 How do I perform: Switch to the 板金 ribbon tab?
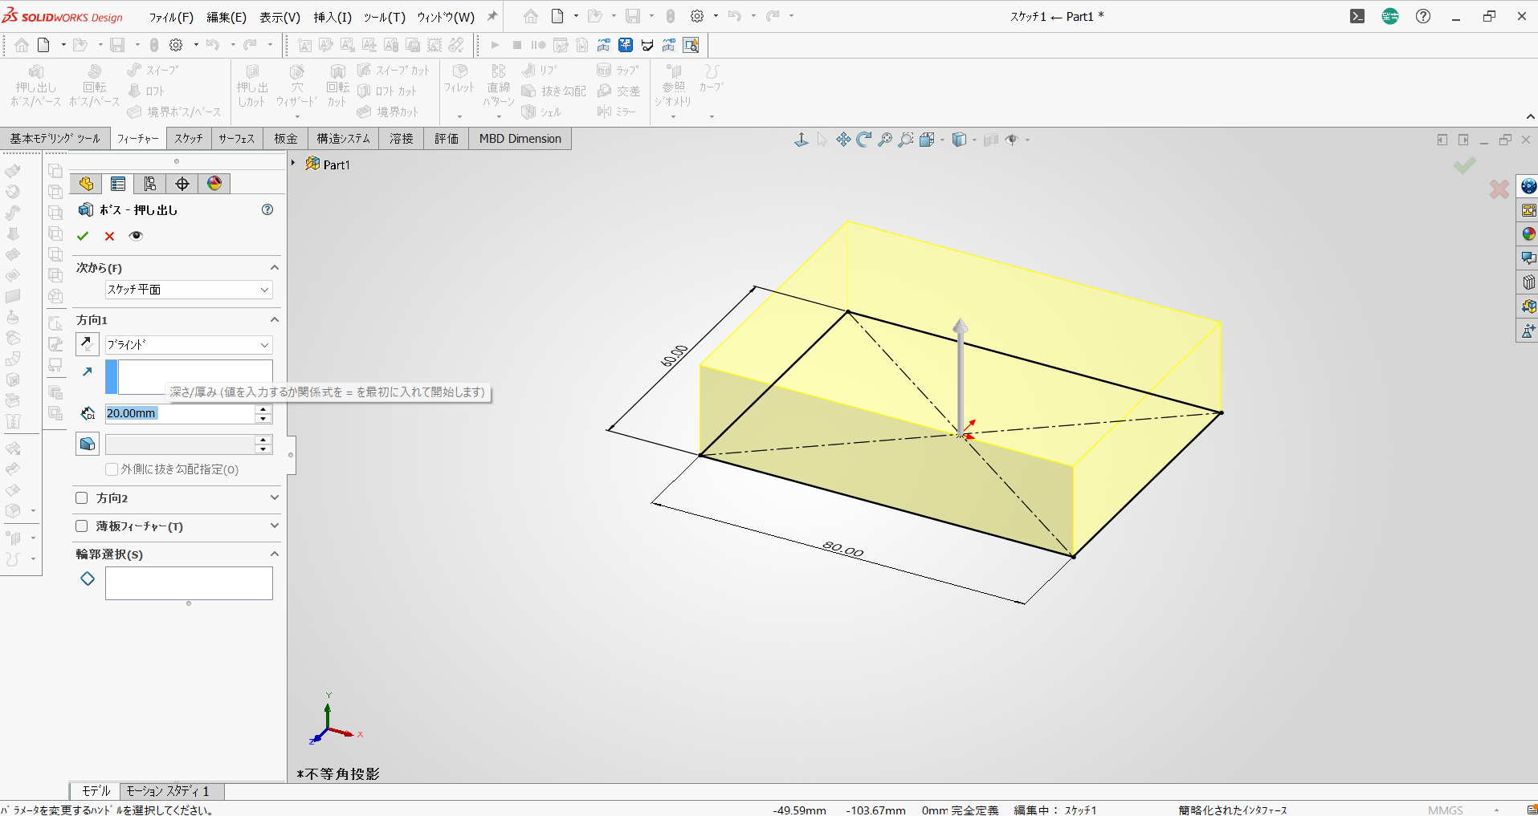(286, 138)
